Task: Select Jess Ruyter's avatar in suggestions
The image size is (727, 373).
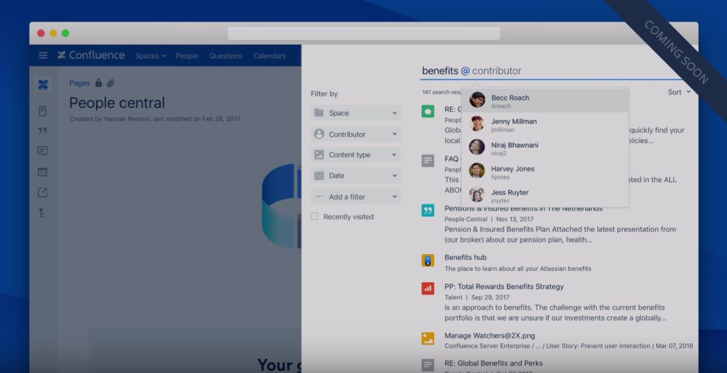Action: (x=477, y=194)
